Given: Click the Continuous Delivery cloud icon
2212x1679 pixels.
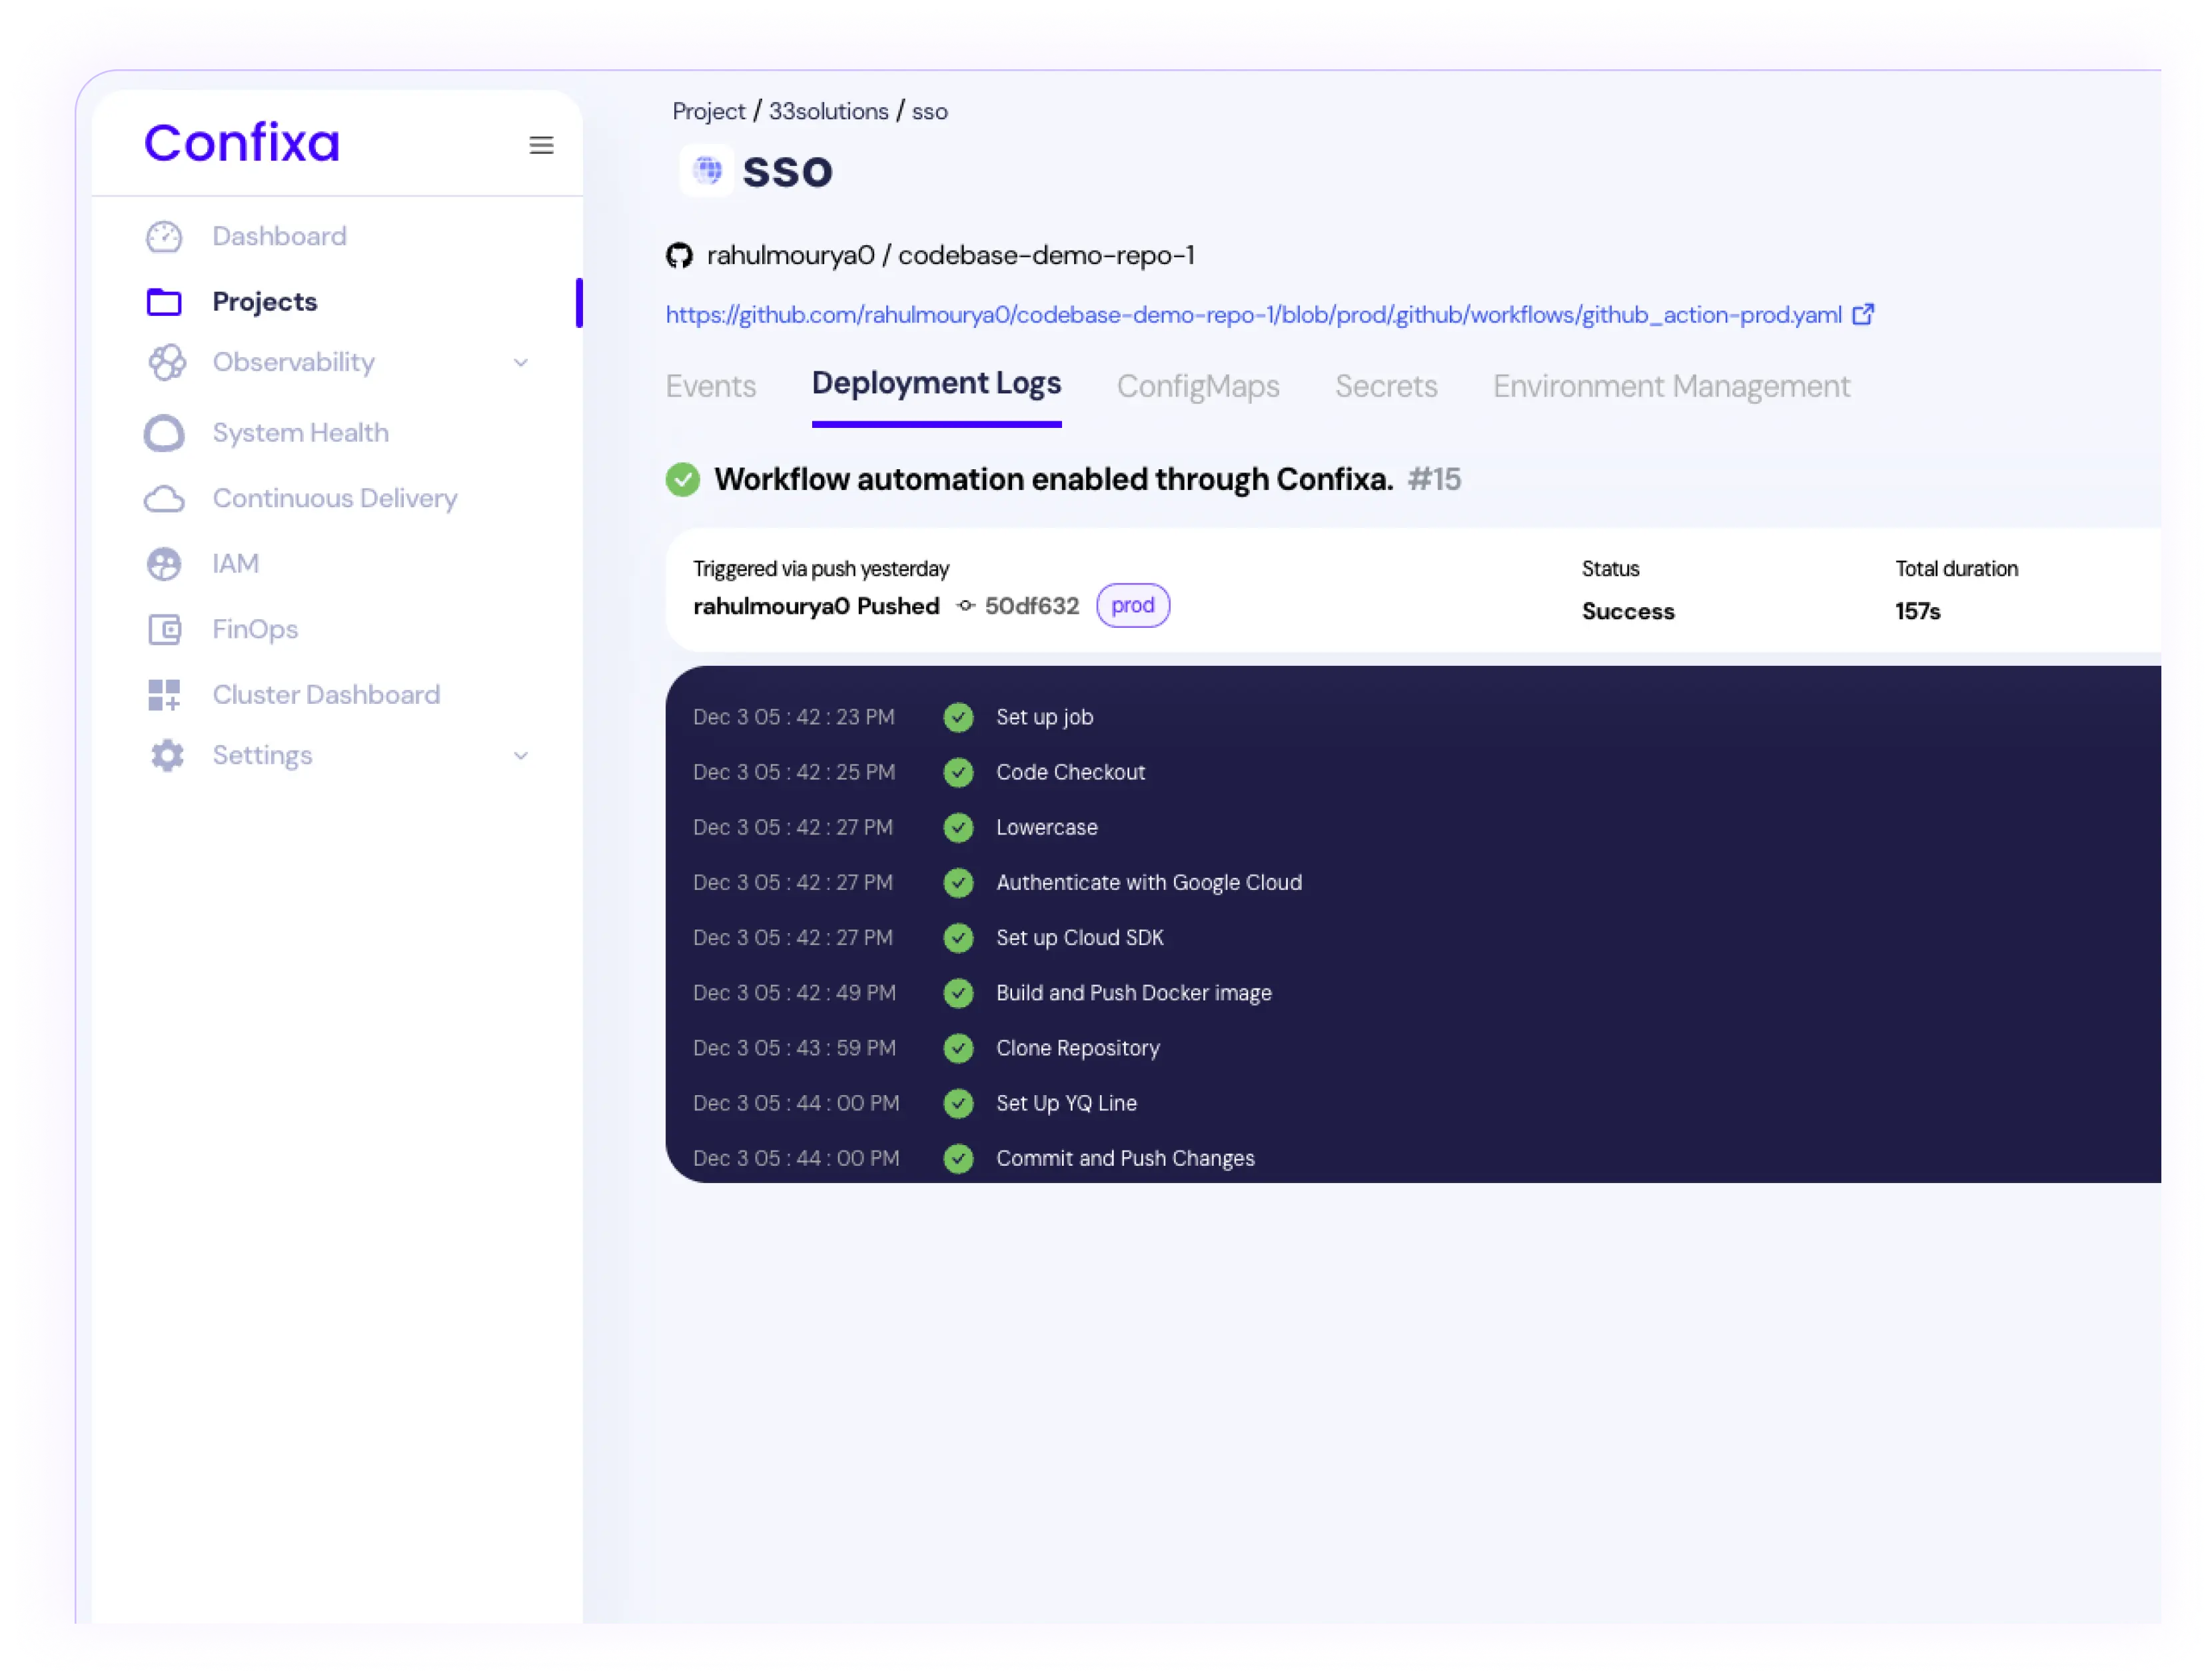Looking at the screenshot, I should 164,499.
